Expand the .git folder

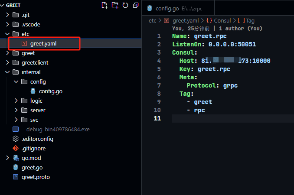click(x=7, y=15)
